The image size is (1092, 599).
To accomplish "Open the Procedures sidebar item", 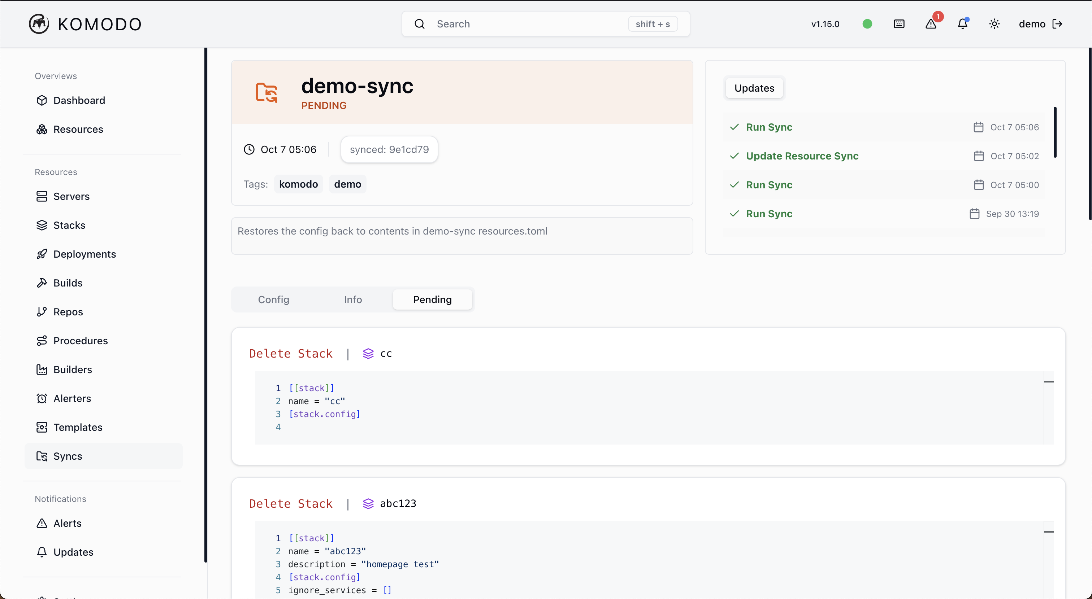I will click(x=81, y=341).
